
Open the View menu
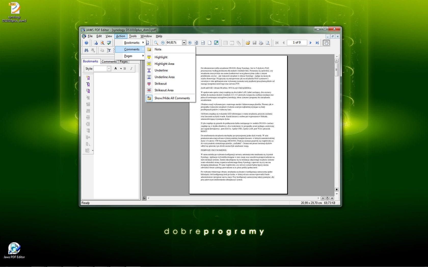pyautogui.click(x=109, y=36)
